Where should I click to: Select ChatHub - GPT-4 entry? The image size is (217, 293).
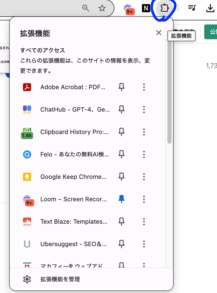[75, 110]
